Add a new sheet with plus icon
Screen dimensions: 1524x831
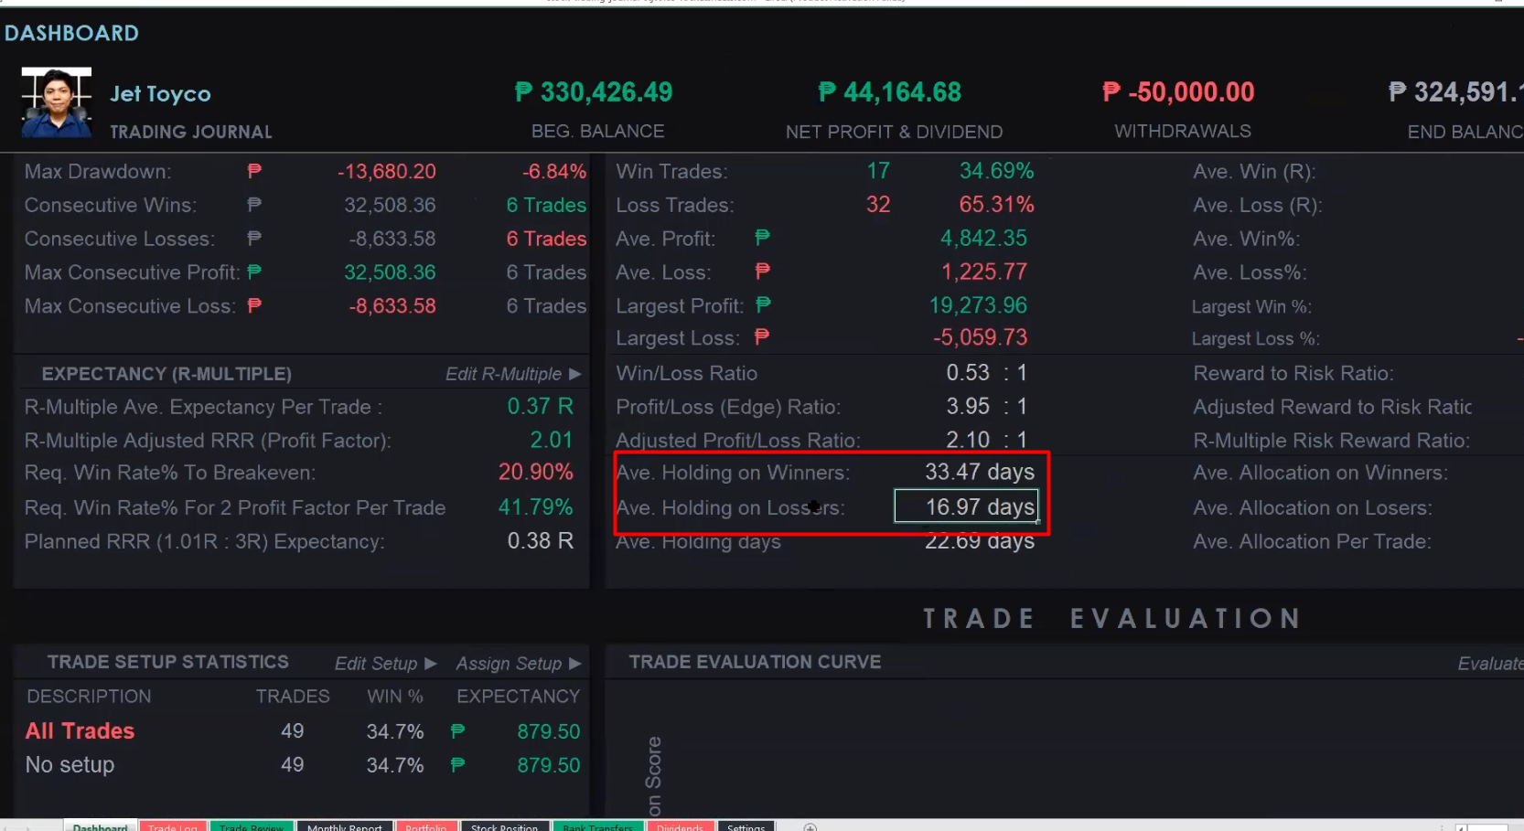[x=810, y=826]
